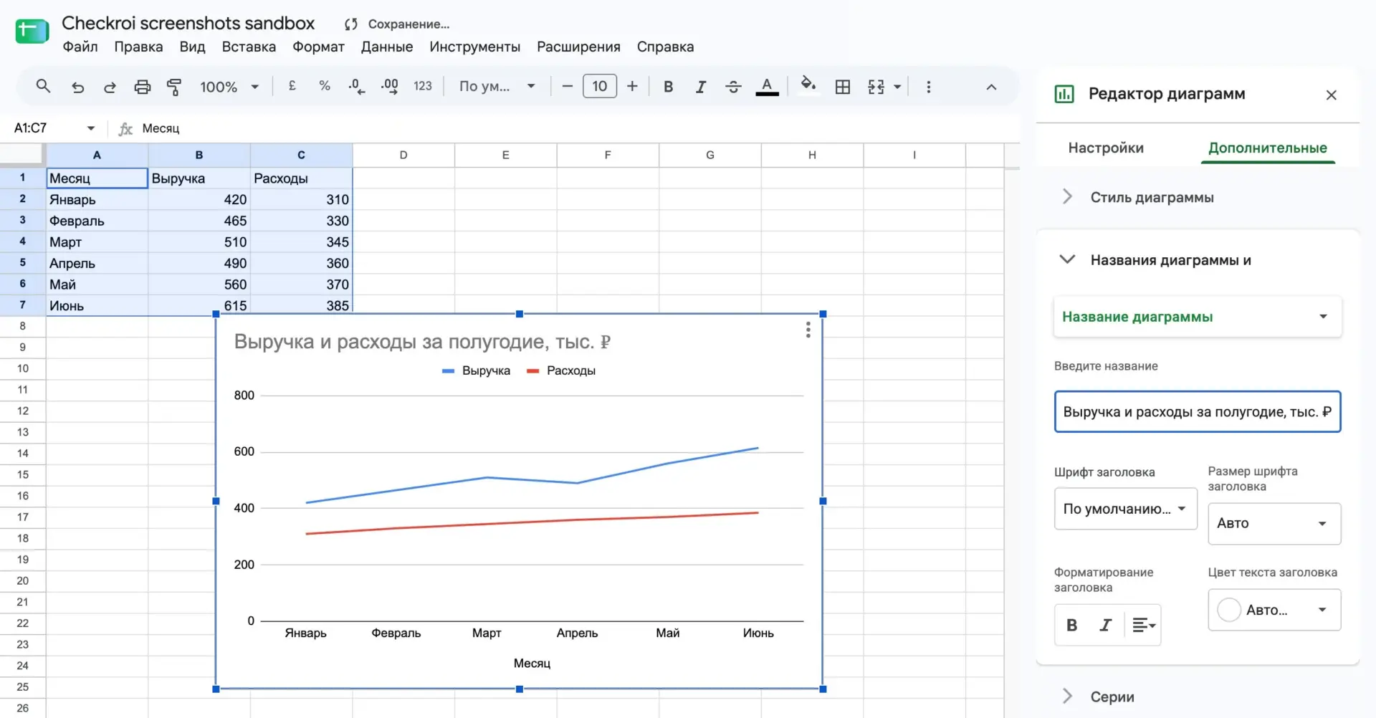
Task: Open the Вставка menu
Action: [249, 47]
